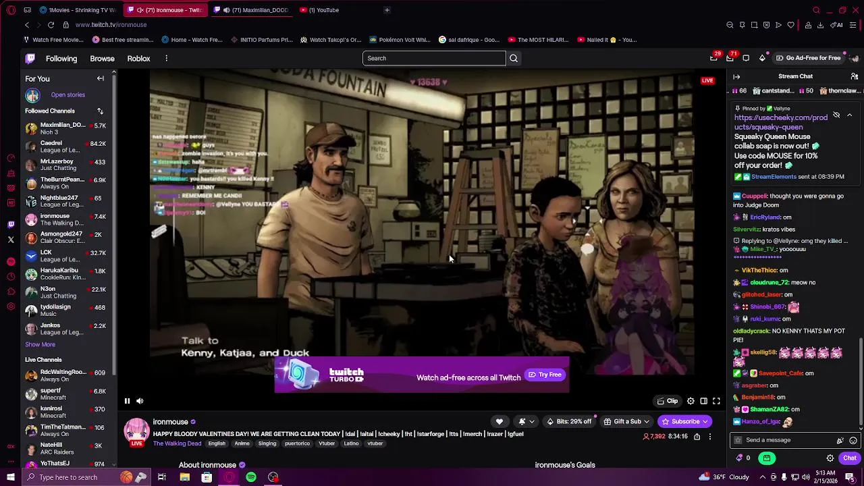Open Asmongold247 followed channel
864x486 pixels.
66,238
